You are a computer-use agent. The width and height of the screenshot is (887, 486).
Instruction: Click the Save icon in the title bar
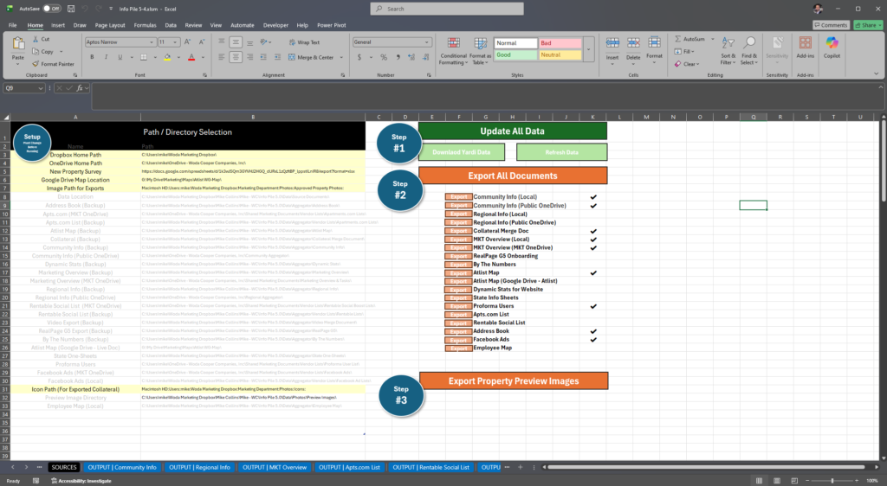coord(71,9)
